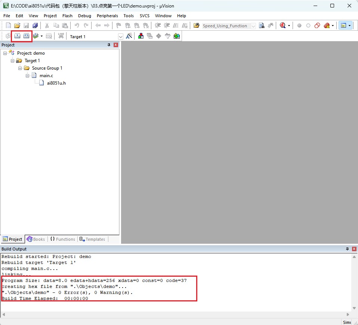Start the Debug session icon
Screen dimensions: 358x325
coord(283,25)
